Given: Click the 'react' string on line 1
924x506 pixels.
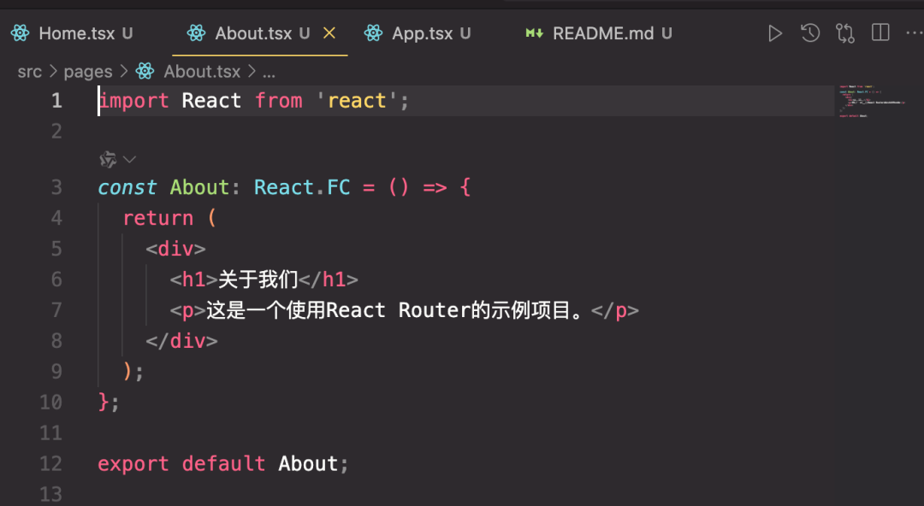Looking at the screenshot, I should [357, 101].
